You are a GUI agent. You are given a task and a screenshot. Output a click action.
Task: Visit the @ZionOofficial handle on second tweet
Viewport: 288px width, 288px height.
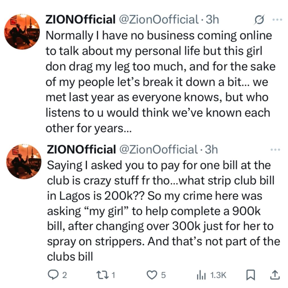(159, 149)
